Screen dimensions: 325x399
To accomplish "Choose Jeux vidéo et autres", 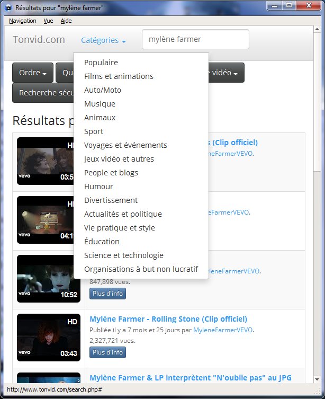I will click(x=119, y=159).
